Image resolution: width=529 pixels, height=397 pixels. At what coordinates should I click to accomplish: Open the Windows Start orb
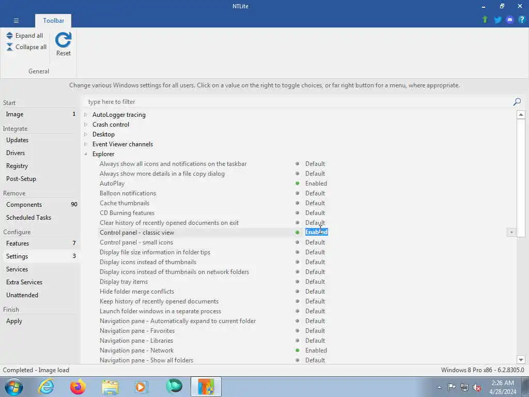(14, 387)
